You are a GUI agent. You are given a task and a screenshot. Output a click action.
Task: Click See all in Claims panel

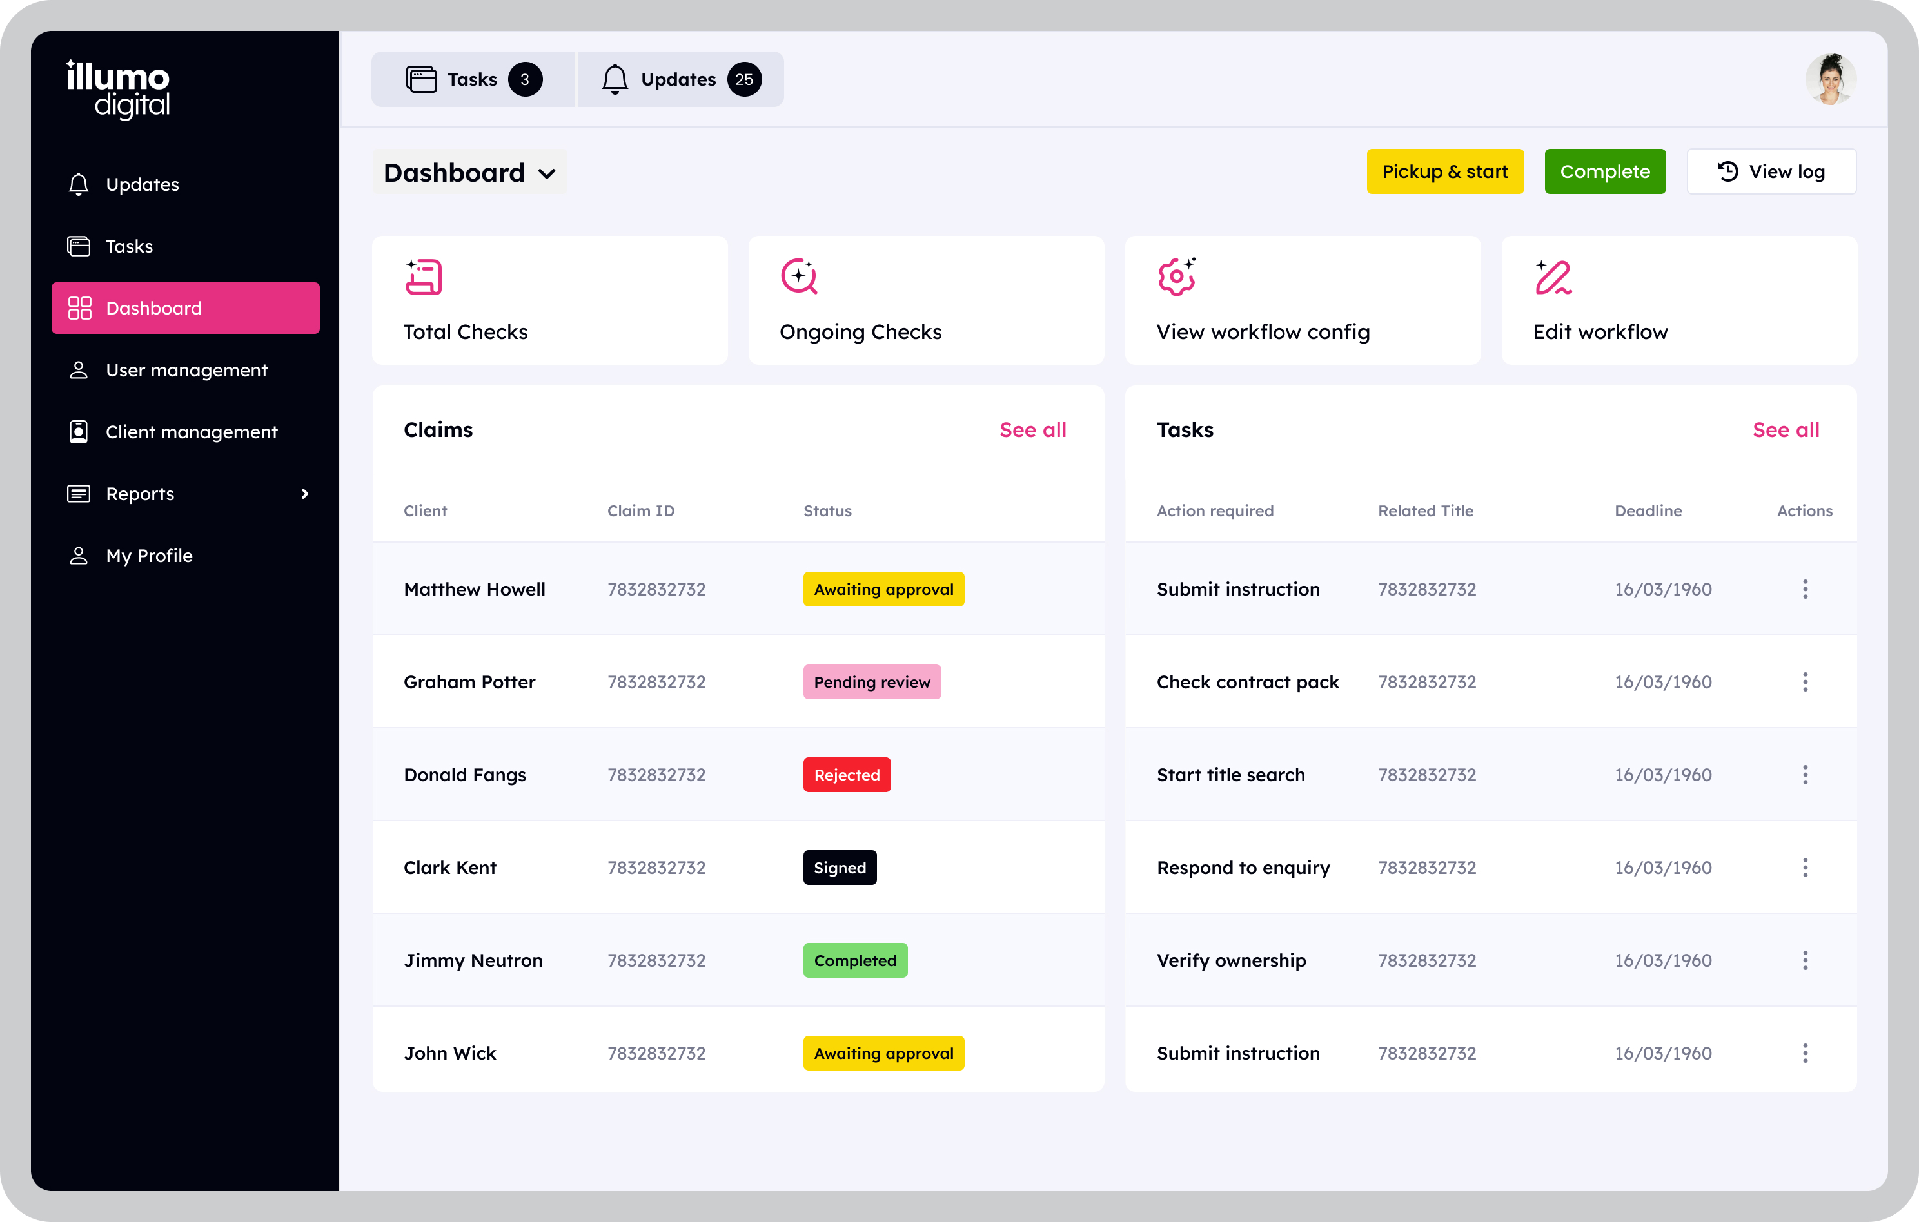click(x=1032, y=430)
